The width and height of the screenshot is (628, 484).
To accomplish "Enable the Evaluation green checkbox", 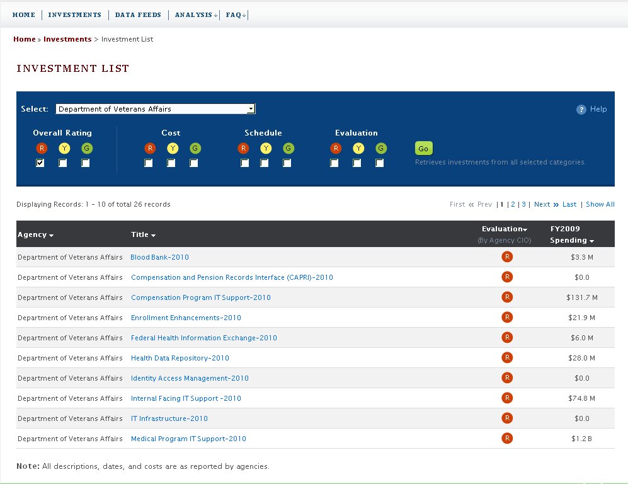I will (x=380, y=163).
